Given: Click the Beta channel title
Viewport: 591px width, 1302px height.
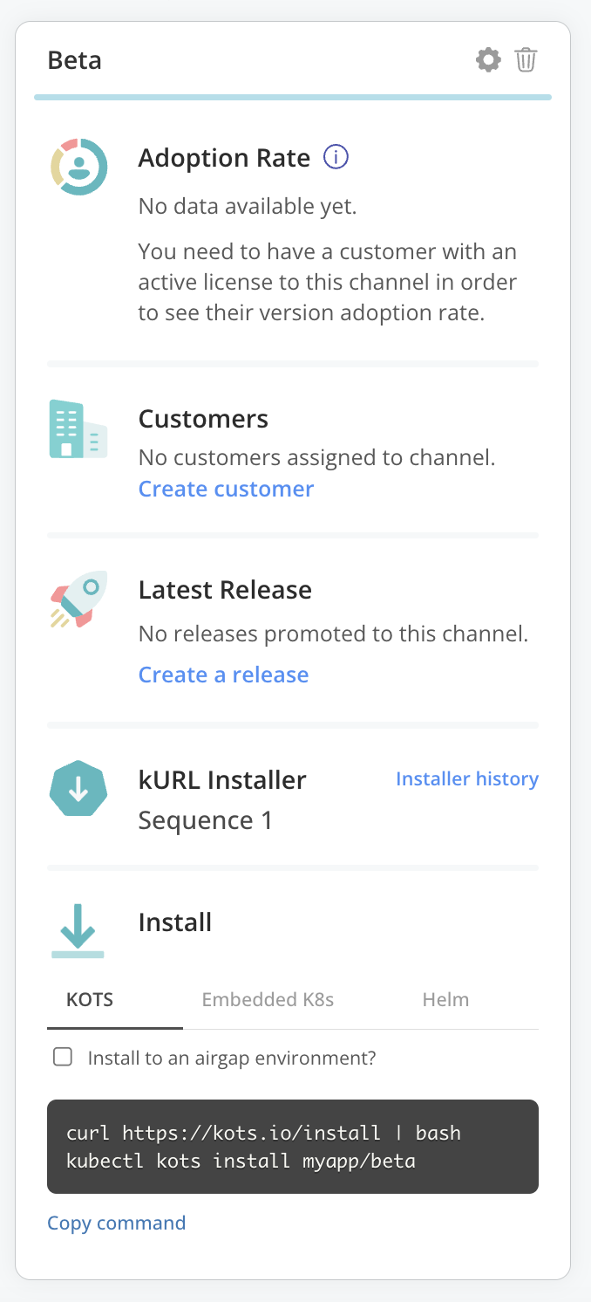Looking at the screenshot, I should coord(74,59).
